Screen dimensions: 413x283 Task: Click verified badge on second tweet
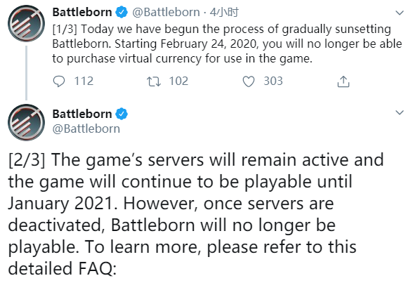pyautogui.click(x=122, y=114)
